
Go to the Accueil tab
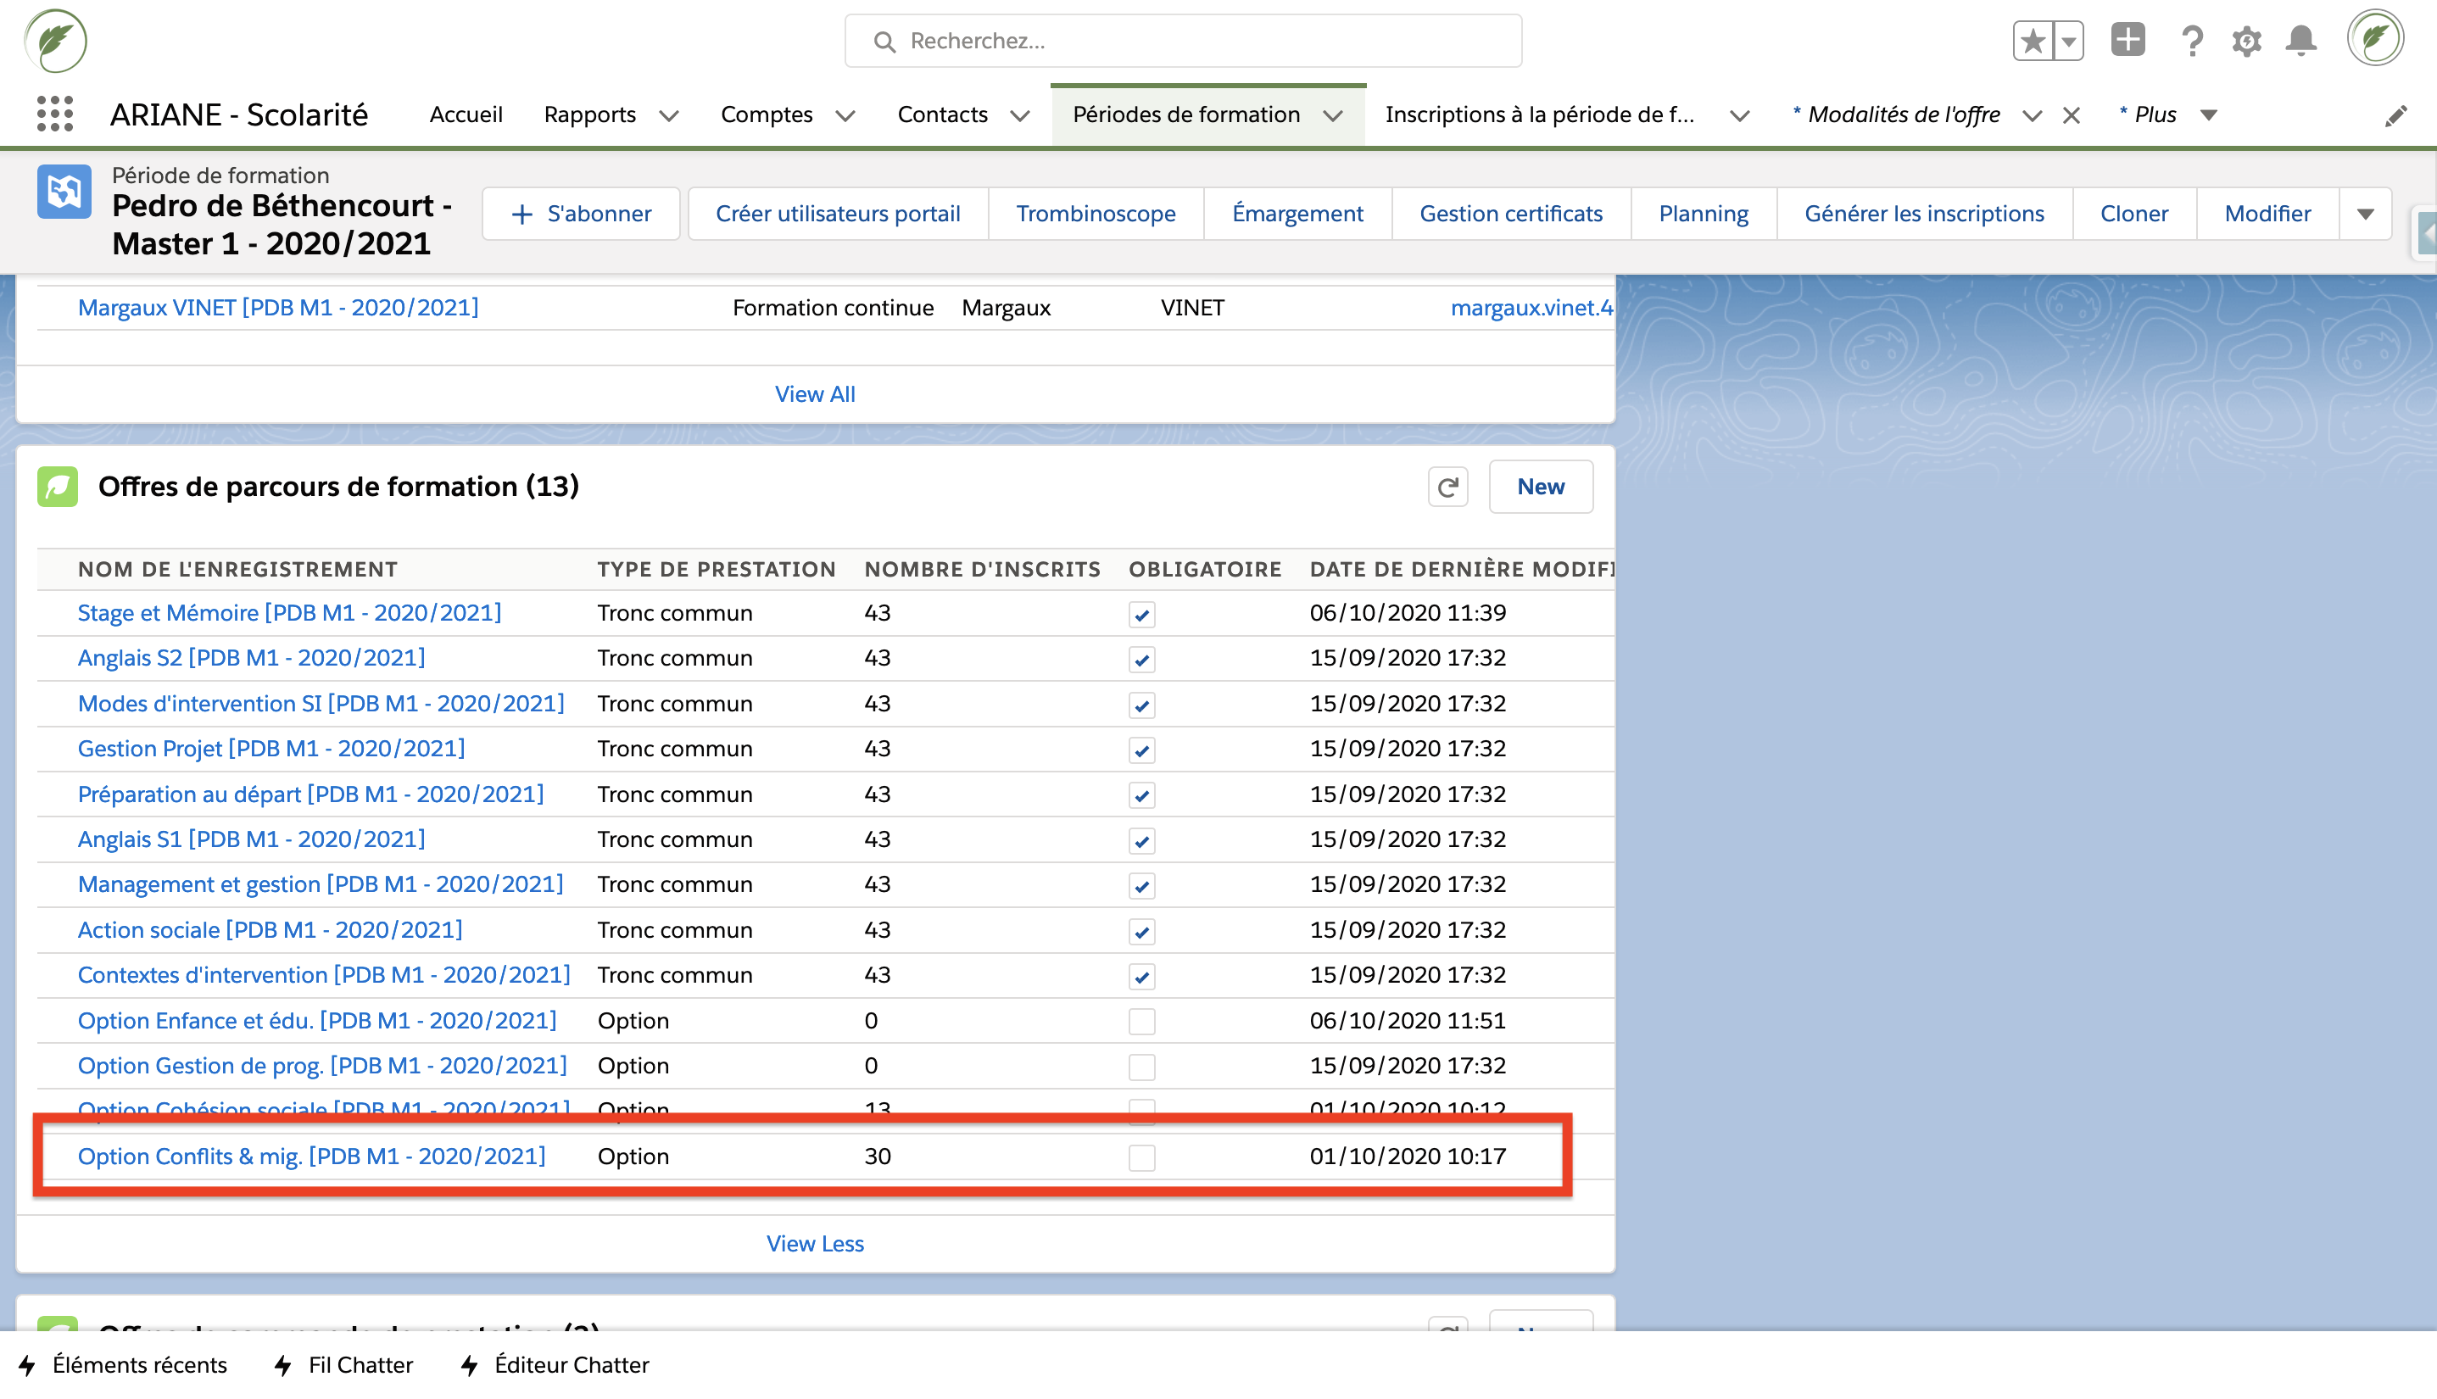pos(466,114)
